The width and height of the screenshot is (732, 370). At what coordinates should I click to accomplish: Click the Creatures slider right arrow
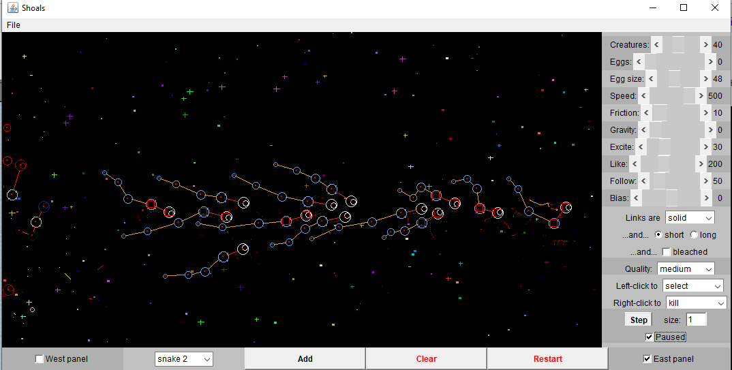[705, 45]
